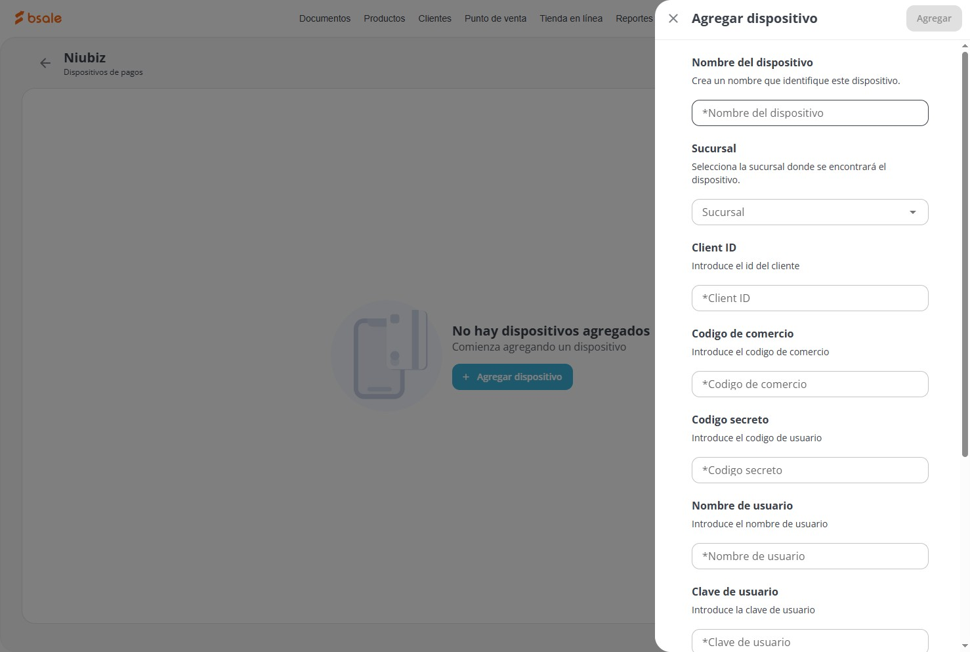Viewport: 970px width, 652px height.
Task: Open the Clientes menu
Action: 435,18
